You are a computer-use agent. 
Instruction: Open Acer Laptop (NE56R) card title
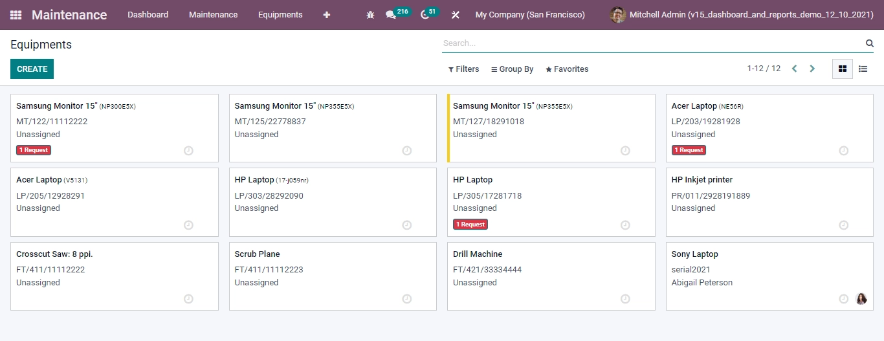(x=707, y=106)
